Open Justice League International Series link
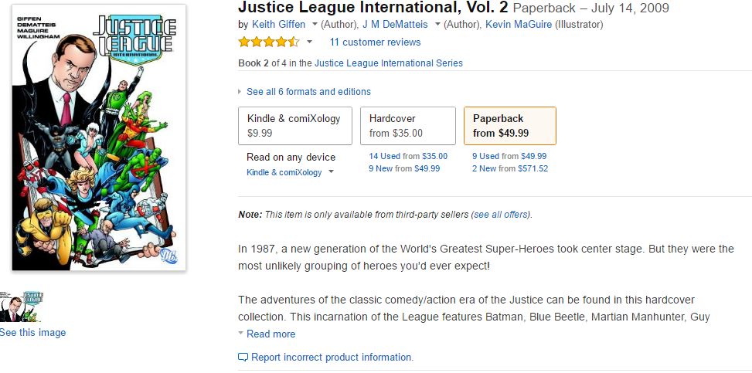752x373 pixels. click(x=388, y=63)
